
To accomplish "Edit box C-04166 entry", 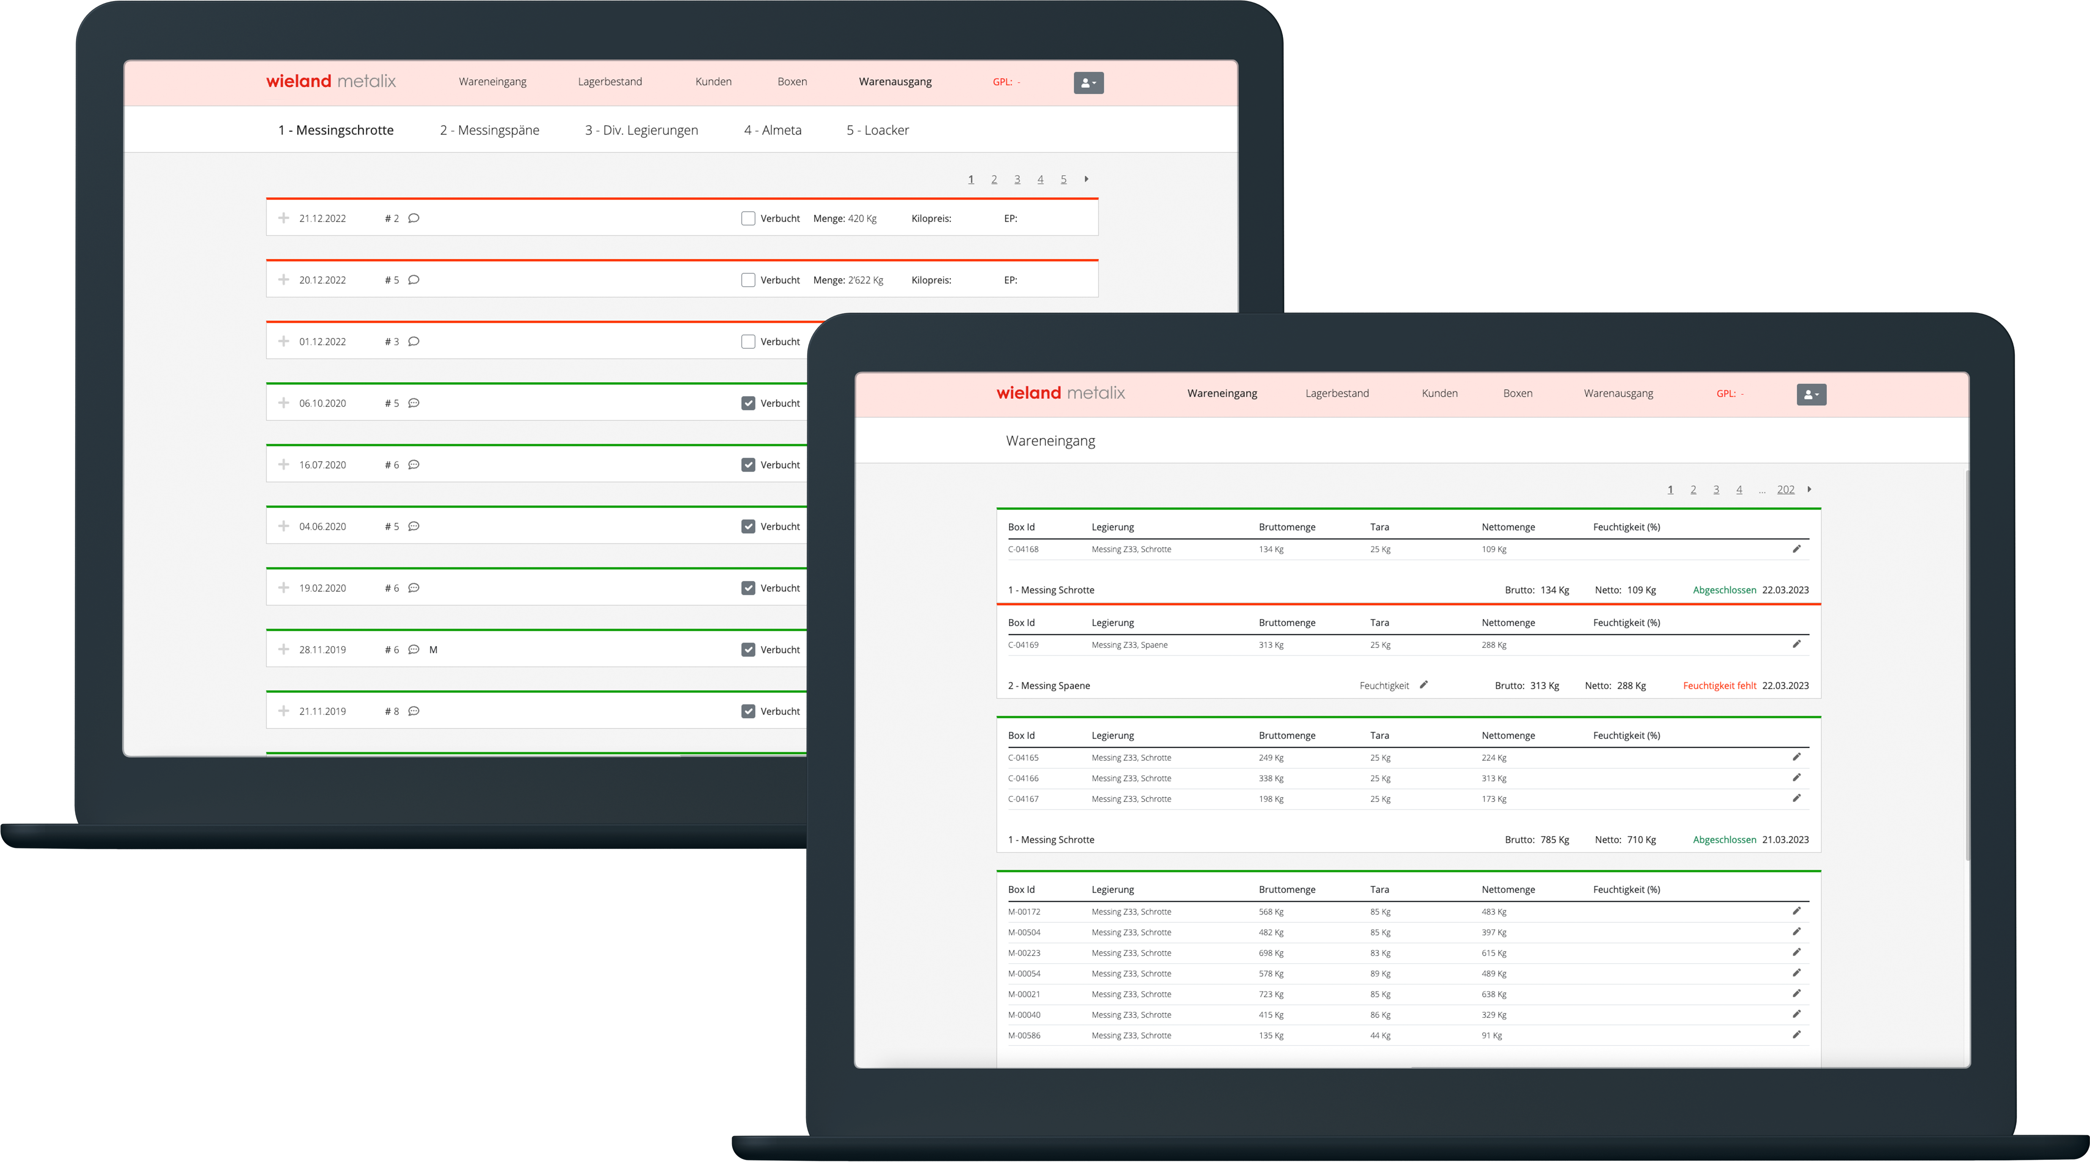I will pyautogui.click(x=1796, y=778).
